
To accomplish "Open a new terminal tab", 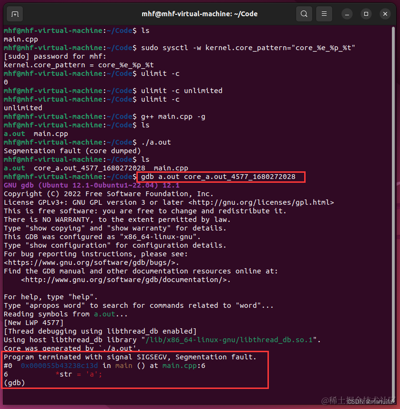I will (x=15, y=14).
